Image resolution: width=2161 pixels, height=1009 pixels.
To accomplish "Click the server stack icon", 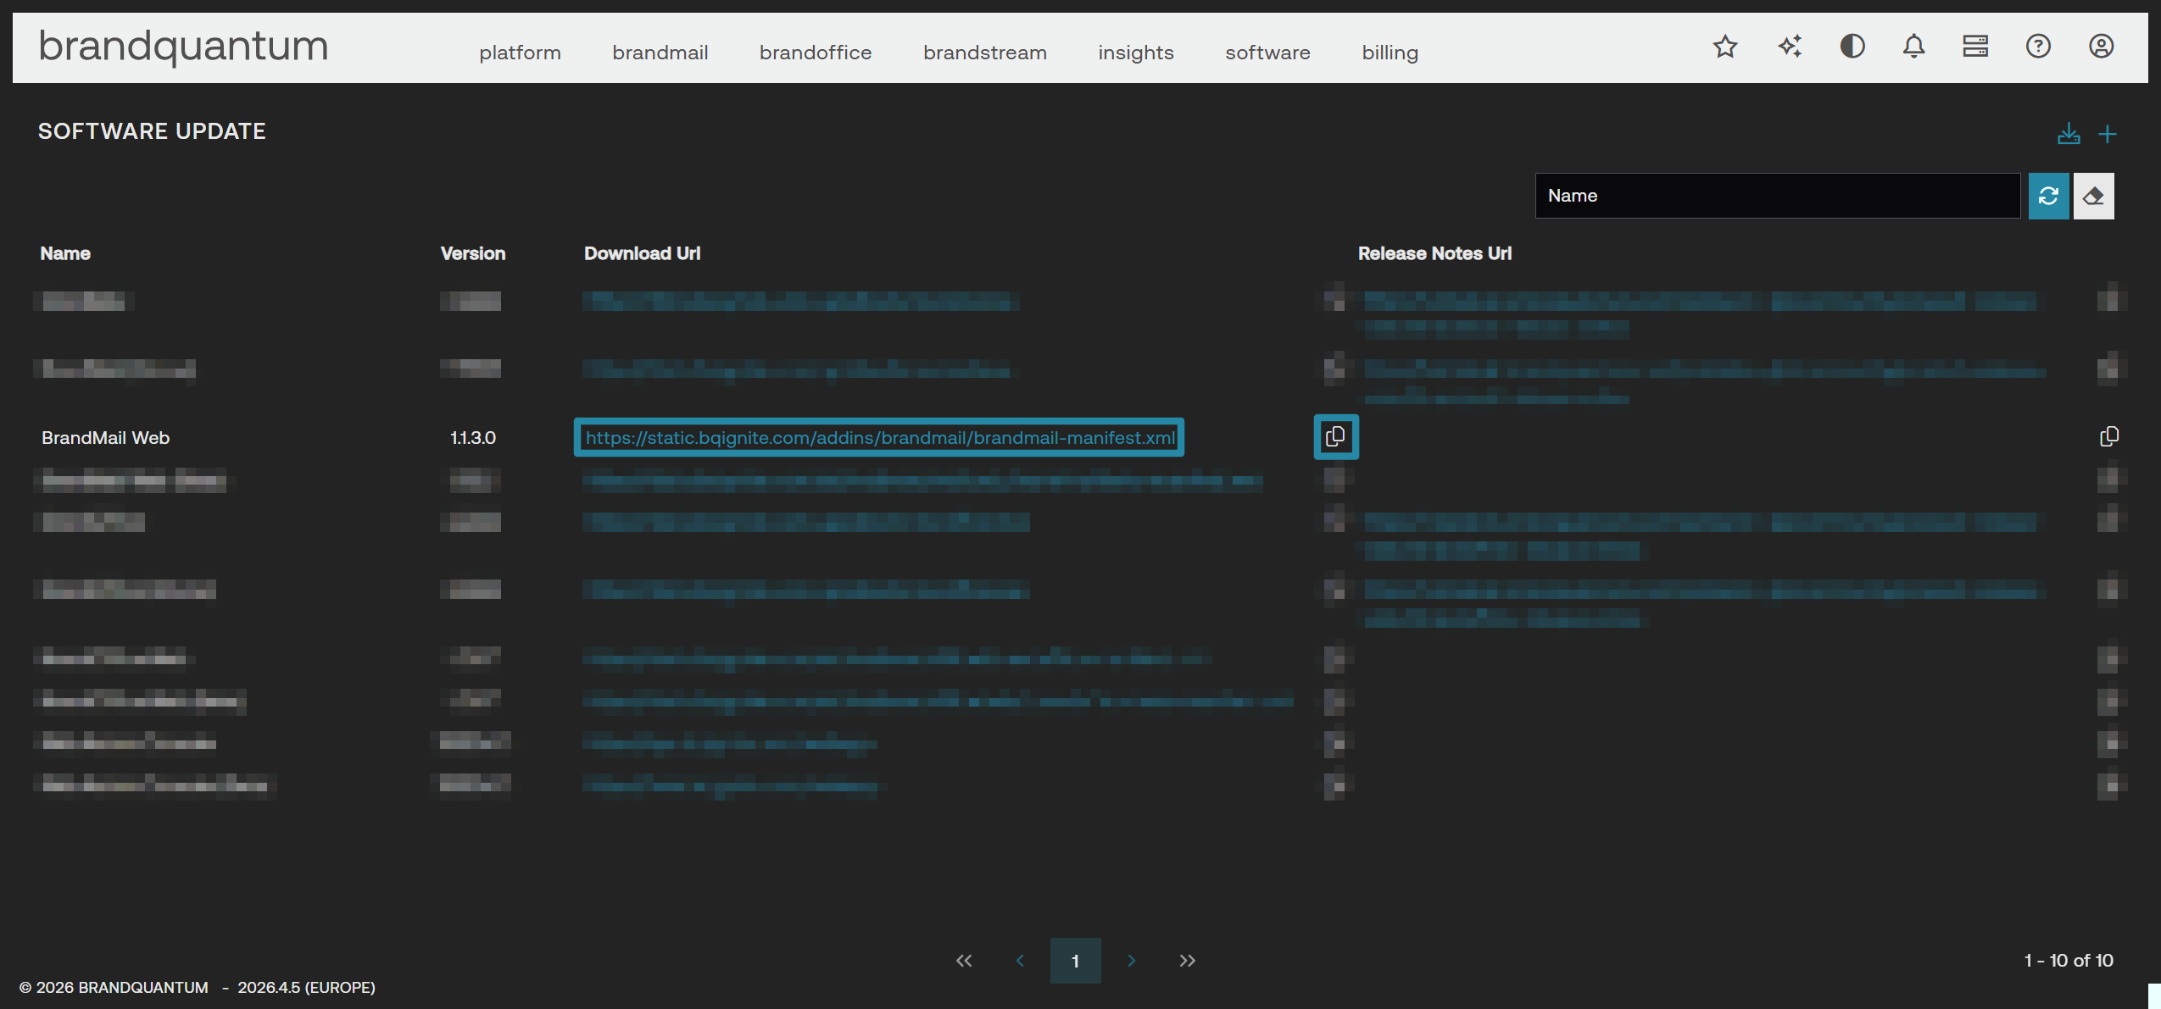I will coord(1975,47).
